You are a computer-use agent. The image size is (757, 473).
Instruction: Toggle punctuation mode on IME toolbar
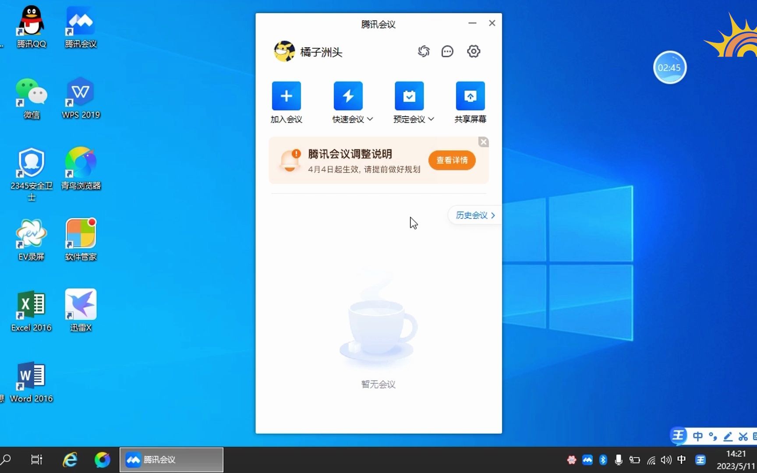tap(713, 436)
